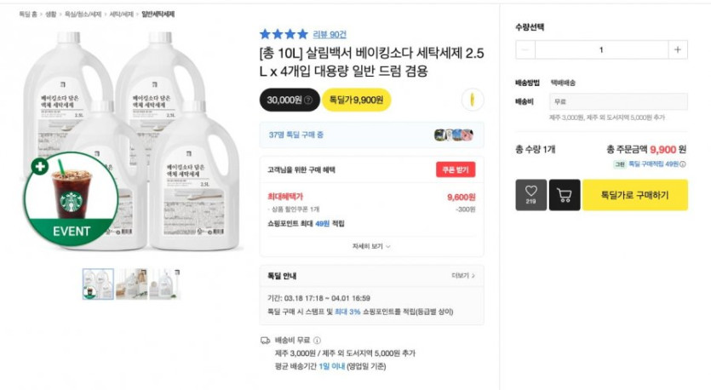Click the yellow icon beside the price

tap(467, 100)
